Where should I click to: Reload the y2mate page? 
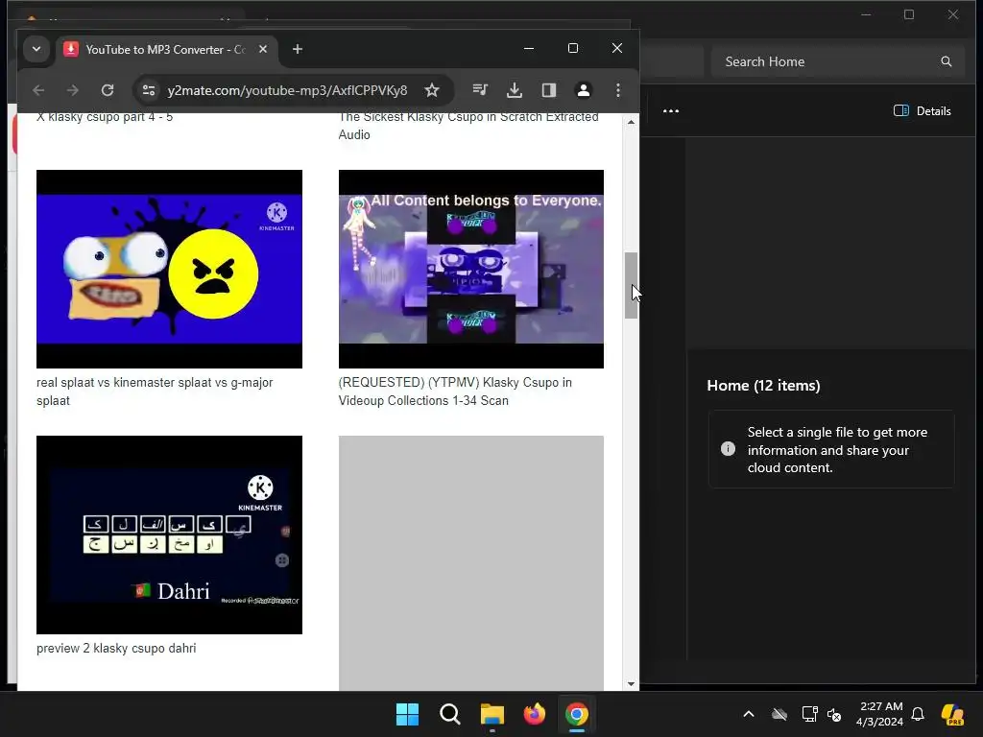point(108,90)
